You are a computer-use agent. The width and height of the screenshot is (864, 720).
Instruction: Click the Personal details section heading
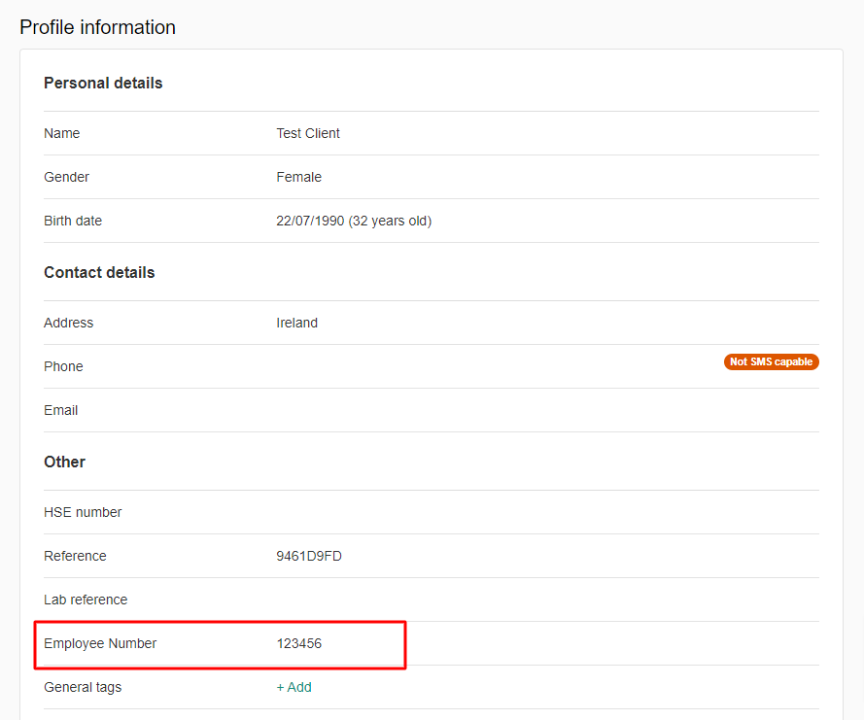click(103, 84)
